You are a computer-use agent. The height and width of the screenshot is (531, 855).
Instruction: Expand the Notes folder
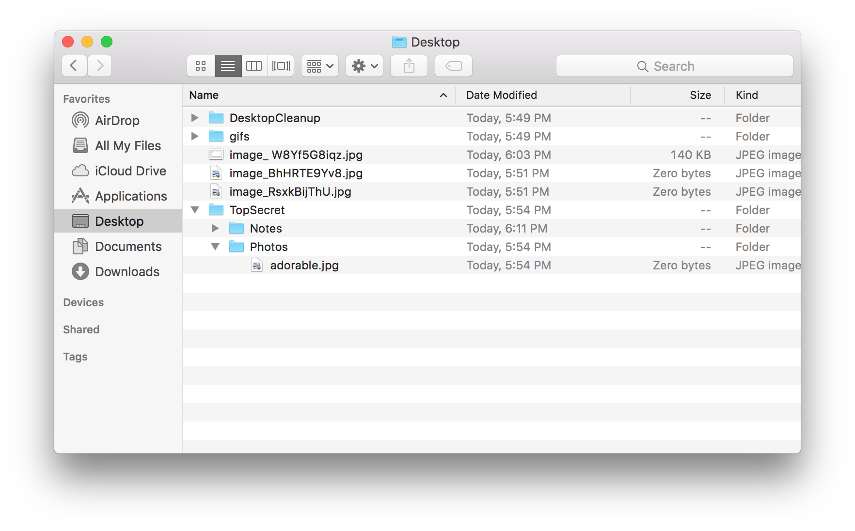[x=216, y=228]
